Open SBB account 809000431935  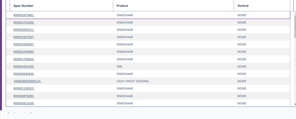[x=24, y=66]
